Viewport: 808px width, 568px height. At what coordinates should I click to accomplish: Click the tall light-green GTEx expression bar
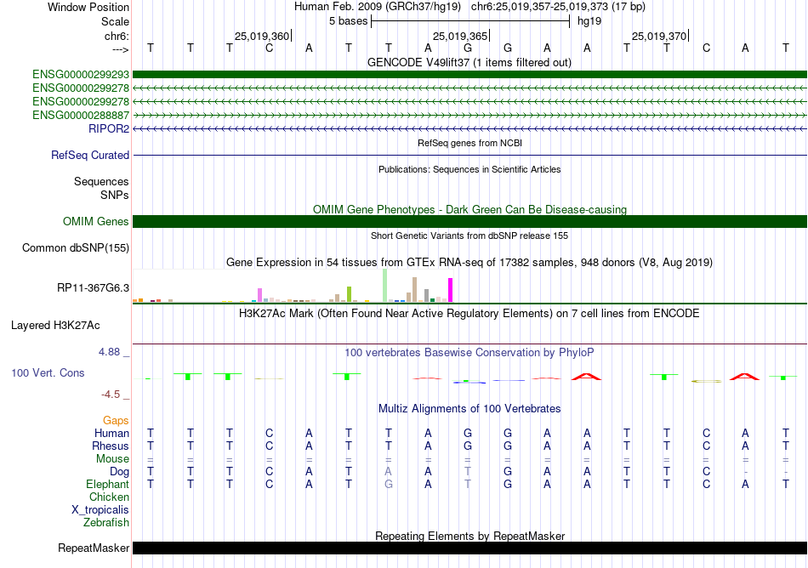[x=385, y=286]
